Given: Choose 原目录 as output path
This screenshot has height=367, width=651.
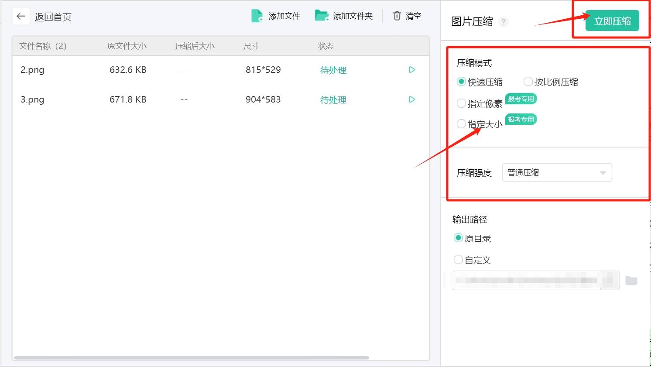Looking at the screenshot, I should (458, 238).
